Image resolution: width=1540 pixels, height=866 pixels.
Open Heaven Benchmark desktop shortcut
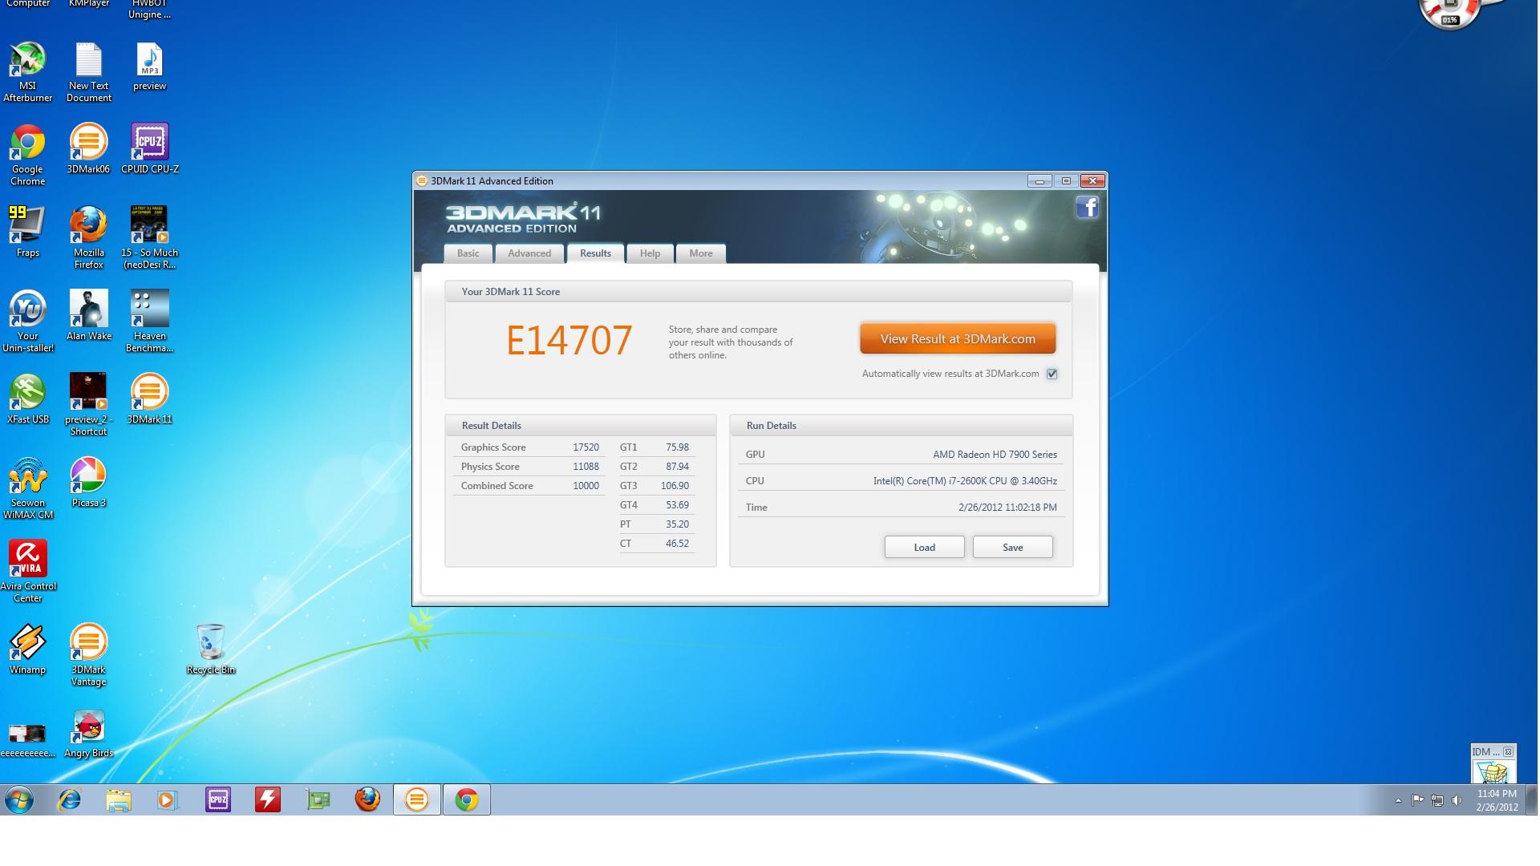click(x=149, y=321)
